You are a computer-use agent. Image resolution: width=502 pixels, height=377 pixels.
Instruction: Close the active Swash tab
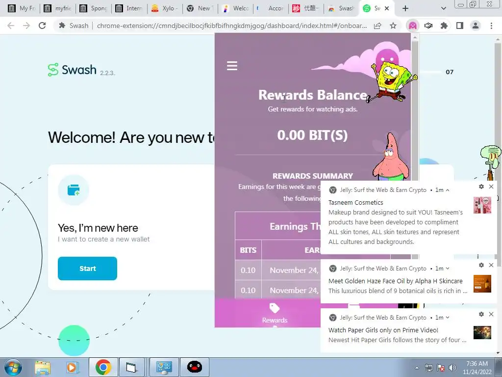[x=387, y=8]
